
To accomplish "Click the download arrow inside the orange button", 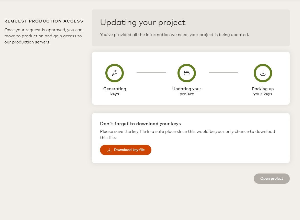I will 109,150.
